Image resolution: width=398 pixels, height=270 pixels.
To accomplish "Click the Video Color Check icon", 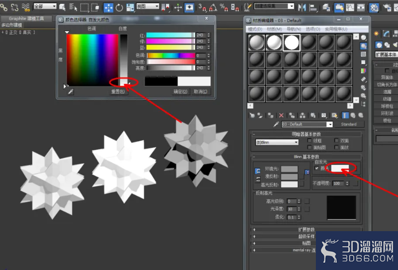I will click(x=364, y=71).
